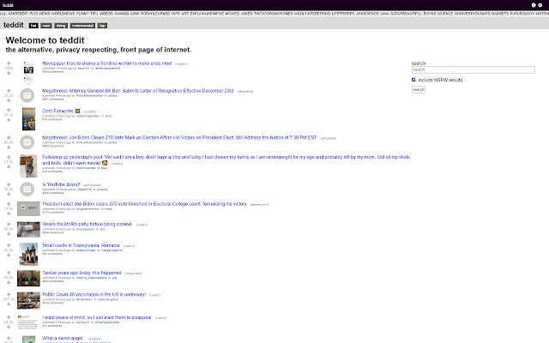This screenshot has height=343, width=549.
Task: Click the teddit logo in the header
Action: [14, 25]
